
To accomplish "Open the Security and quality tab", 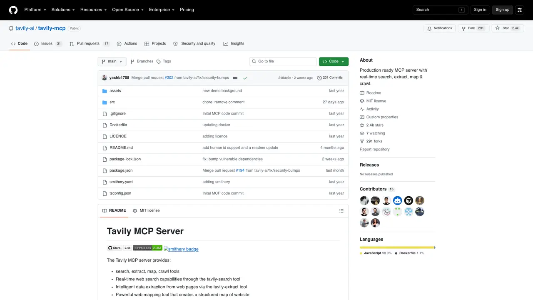I will 194,44.
